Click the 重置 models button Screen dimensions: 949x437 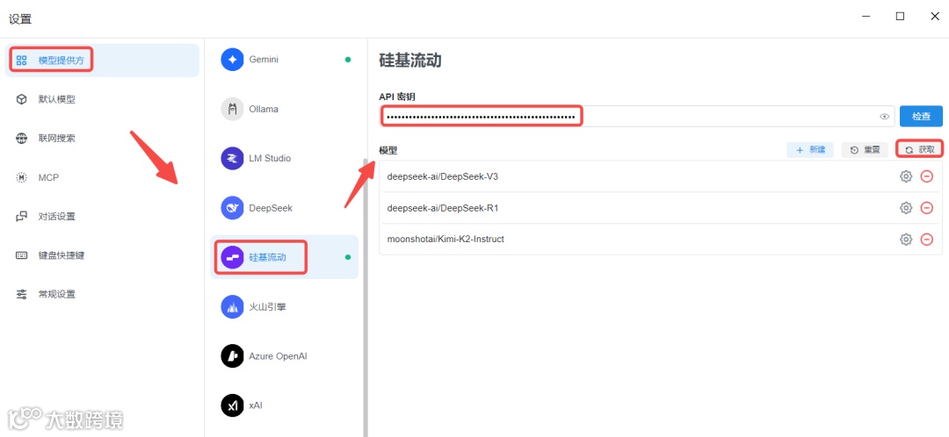coord(865,150)
